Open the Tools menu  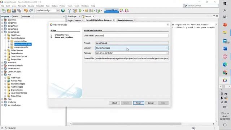pos(77,6)
